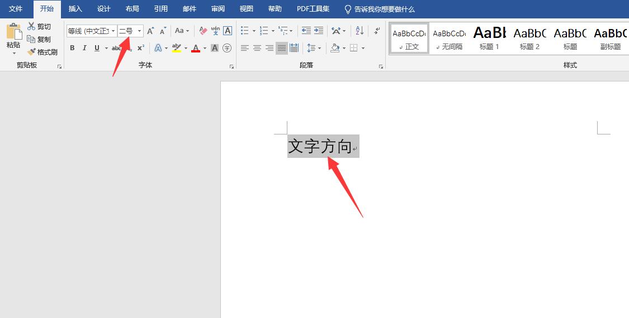The height and width of the screenshot is (318, 629).
Task: Activate the 格式刷 format painter
Action: pyautogui.click(x=42, y=52)
